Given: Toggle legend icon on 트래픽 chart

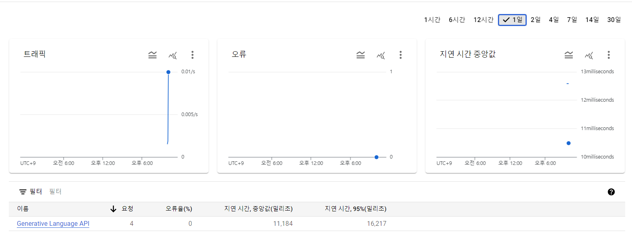Looking at the screenshot, I should click(x=152, y=55).
